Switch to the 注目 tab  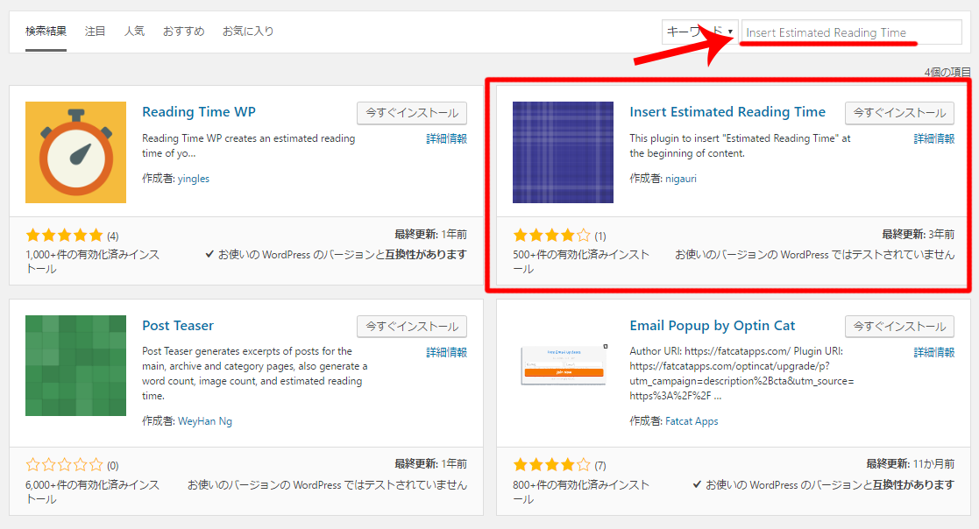coord(95,32)
